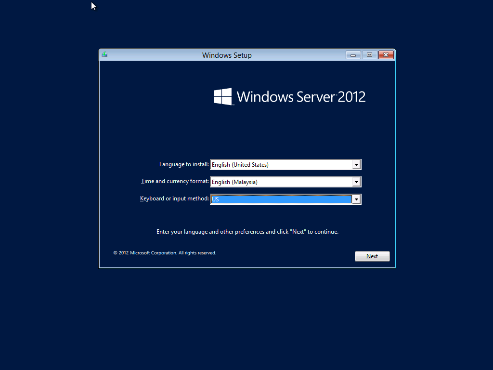Minimize the Windows Setup window
The width and height of the screenshot is (493, 370).
point(353,55)
